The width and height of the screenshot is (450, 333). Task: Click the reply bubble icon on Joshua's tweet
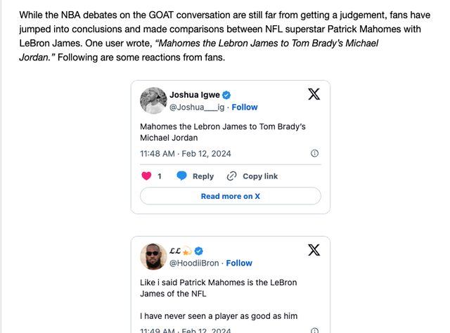pyautogui.click(x=181, y=176)
